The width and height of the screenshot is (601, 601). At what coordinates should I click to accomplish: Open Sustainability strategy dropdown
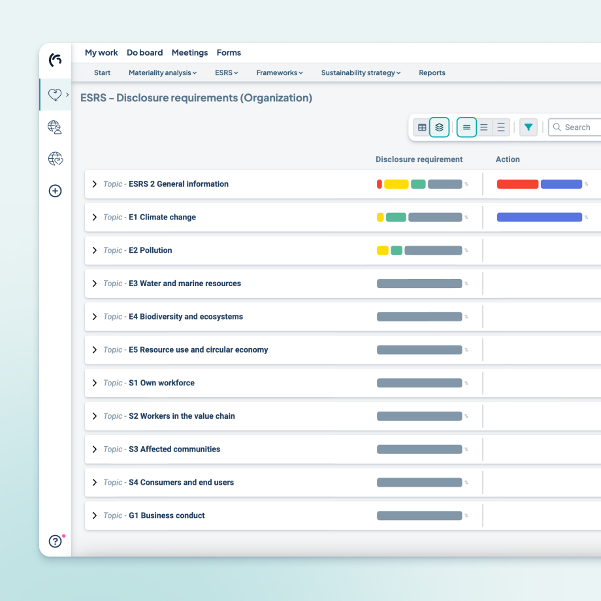coord(361,73)
